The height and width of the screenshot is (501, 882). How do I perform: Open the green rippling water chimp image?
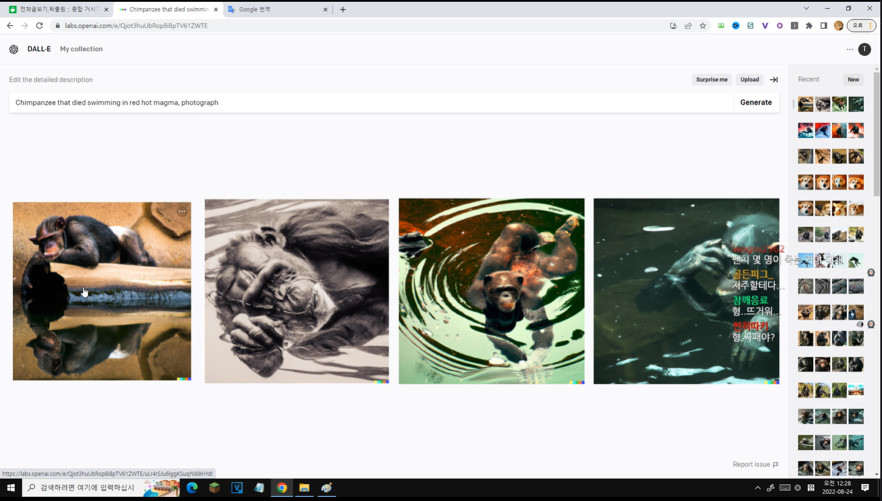point(492,291)
